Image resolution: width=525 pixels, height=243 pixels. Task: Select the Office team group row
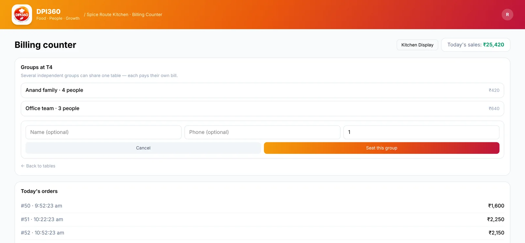tap(262, 109)
